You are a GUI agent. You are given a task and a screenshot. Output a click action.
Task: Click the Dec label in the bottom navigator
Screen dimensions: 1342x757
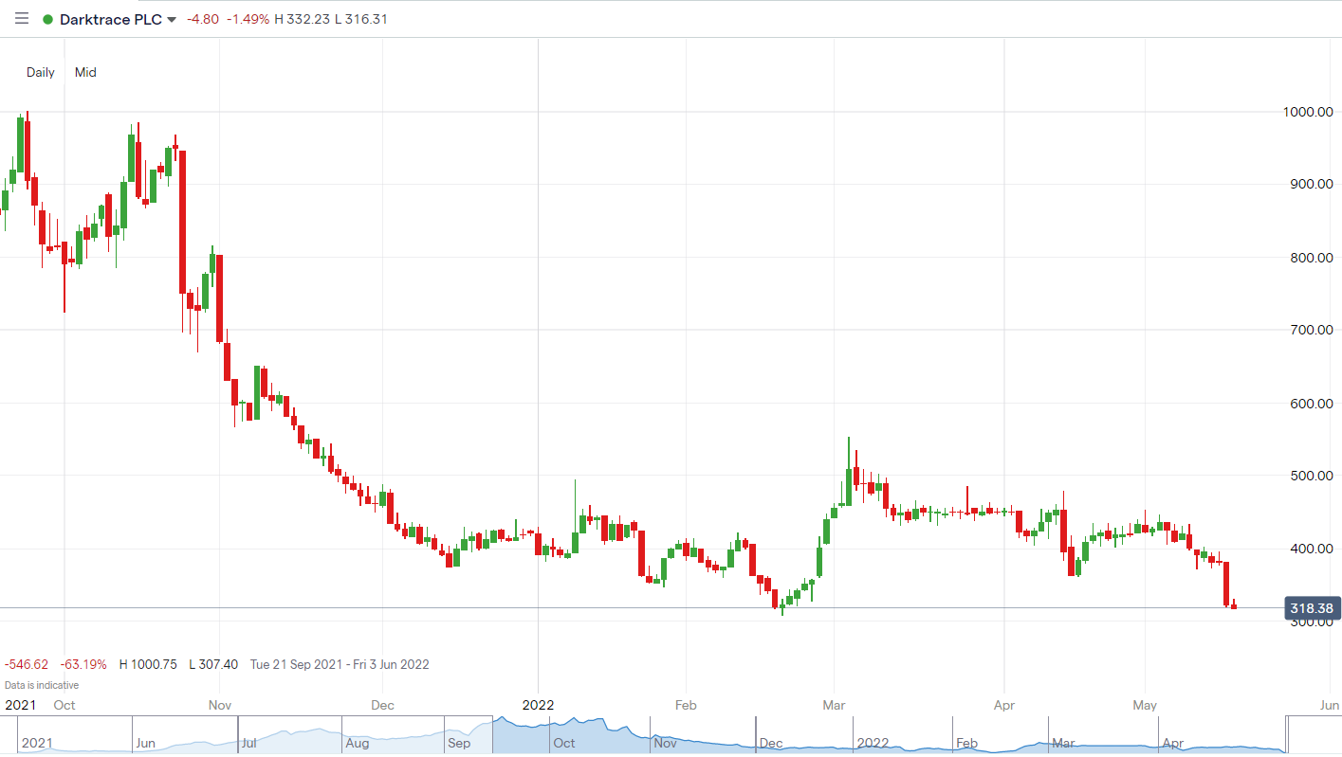coord(771,743)
